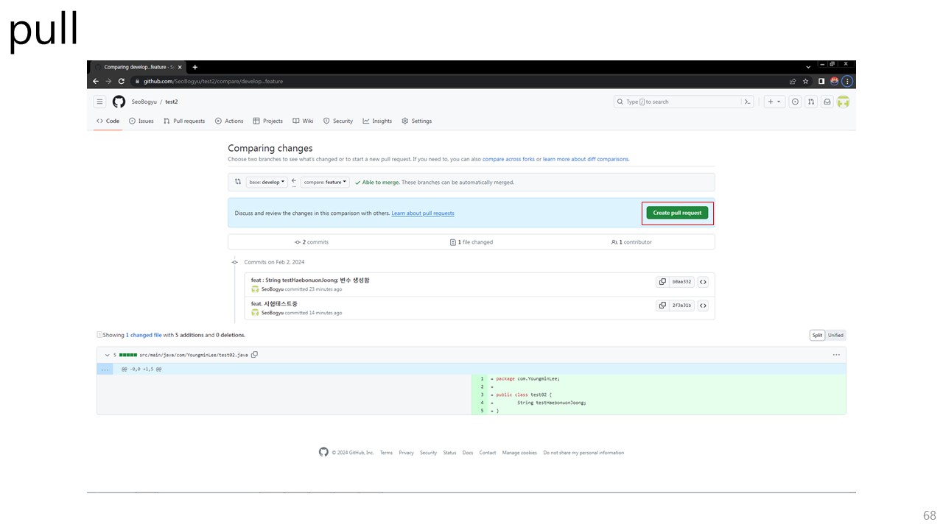This screenshot has width=943, height=530.
Task: Switch to the Actions tab
Action: pos(229,121)
